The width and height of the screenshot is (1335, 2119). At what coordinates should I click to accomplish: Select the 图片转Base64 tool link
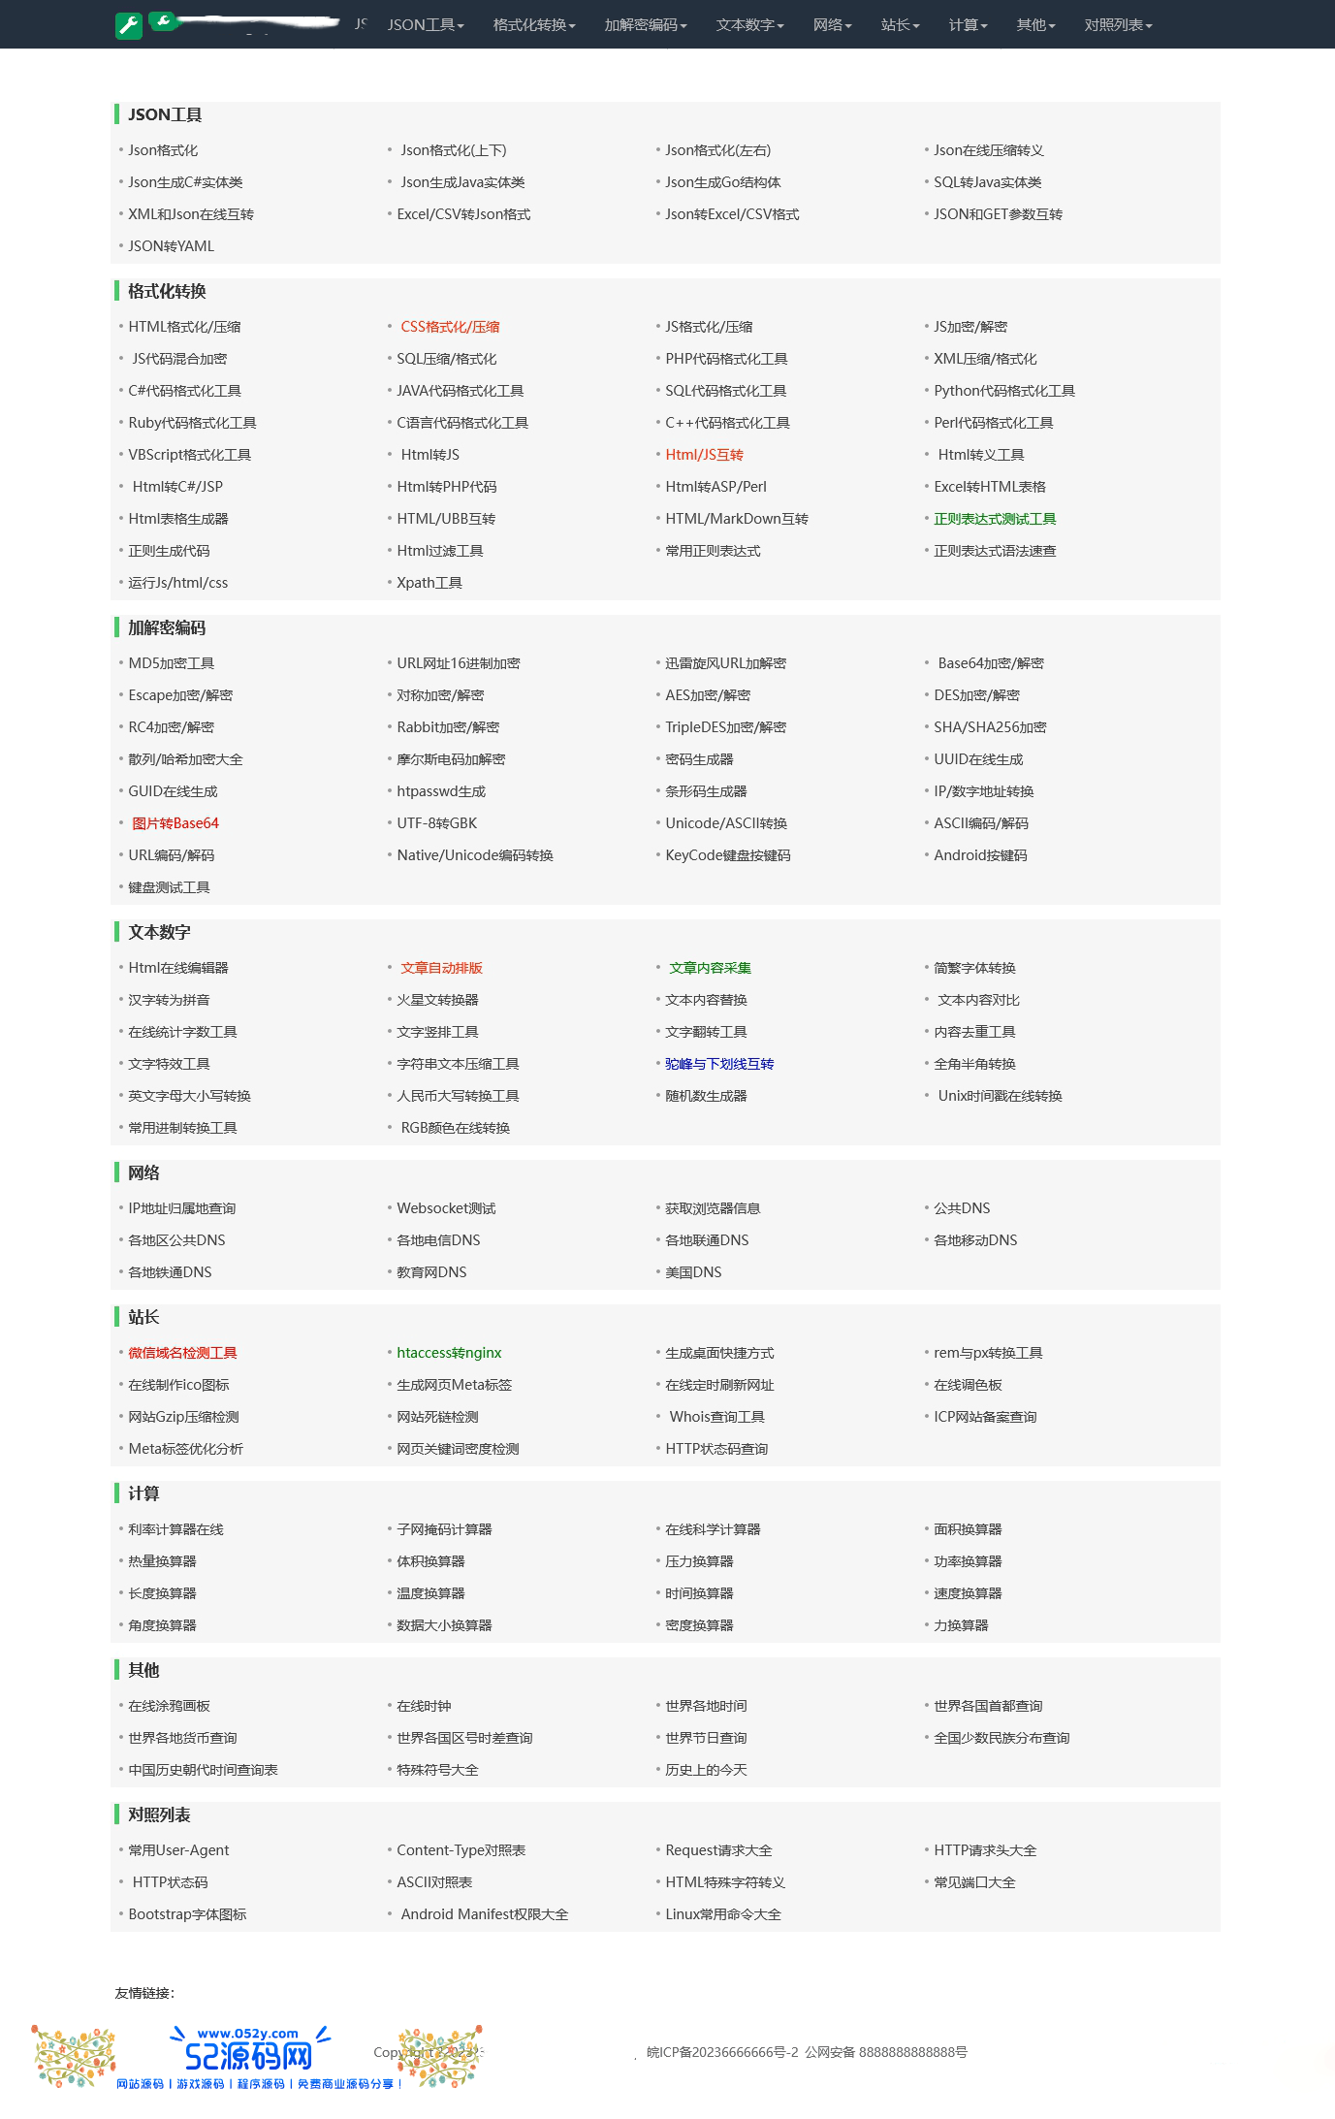(x=175, y=823)
